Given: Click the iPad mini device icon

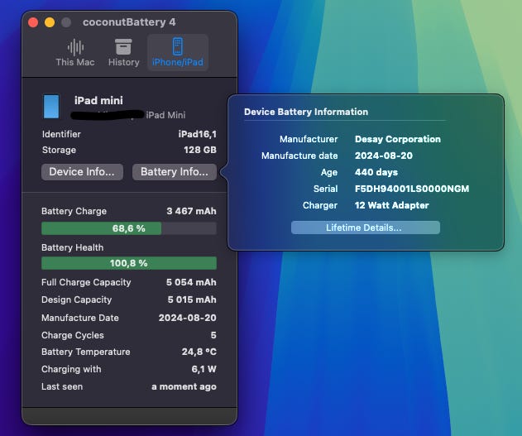Looking at the screenshot, I should click(x=51, y=107).
